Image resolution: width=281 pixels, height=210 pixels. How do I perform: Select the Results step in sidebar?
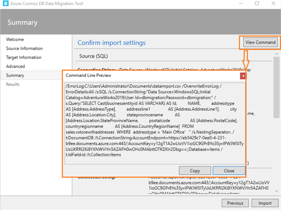[13, 84]
